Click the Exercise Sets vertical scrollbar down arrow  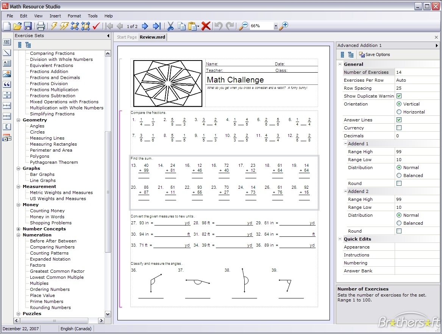click(108, 314)
